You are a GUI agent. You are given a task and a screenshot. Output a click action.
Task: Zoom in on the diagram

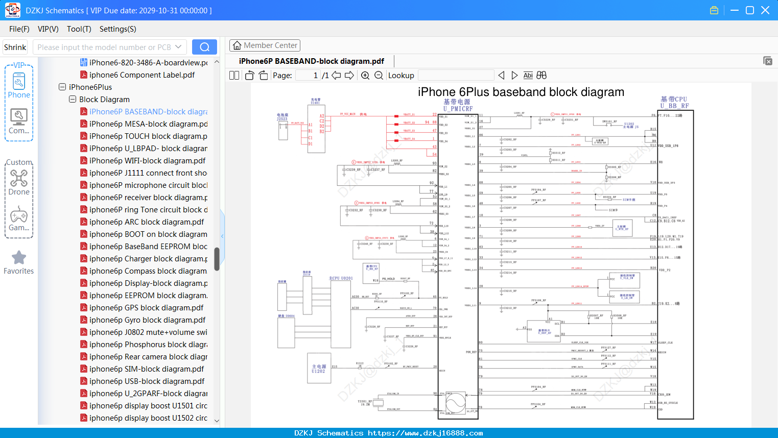pos(365,76)
